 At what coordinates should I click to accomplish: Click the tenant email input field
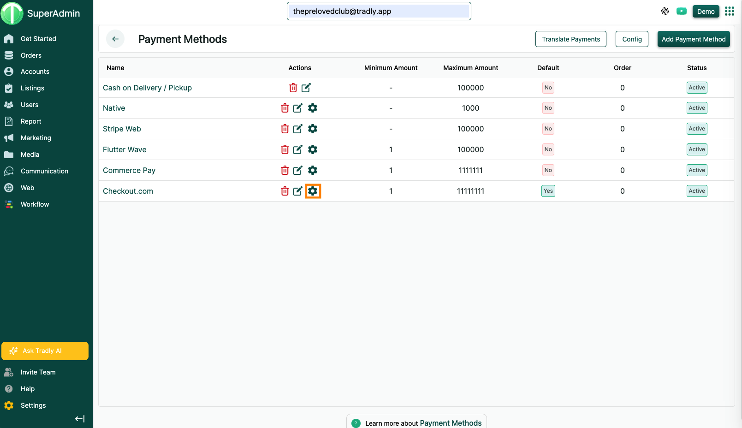379,12
